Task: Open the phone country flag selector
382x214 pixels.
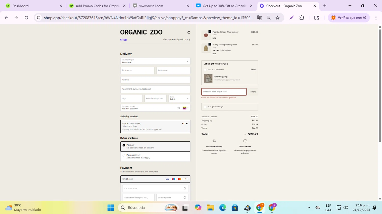Action: pos(186,108)
